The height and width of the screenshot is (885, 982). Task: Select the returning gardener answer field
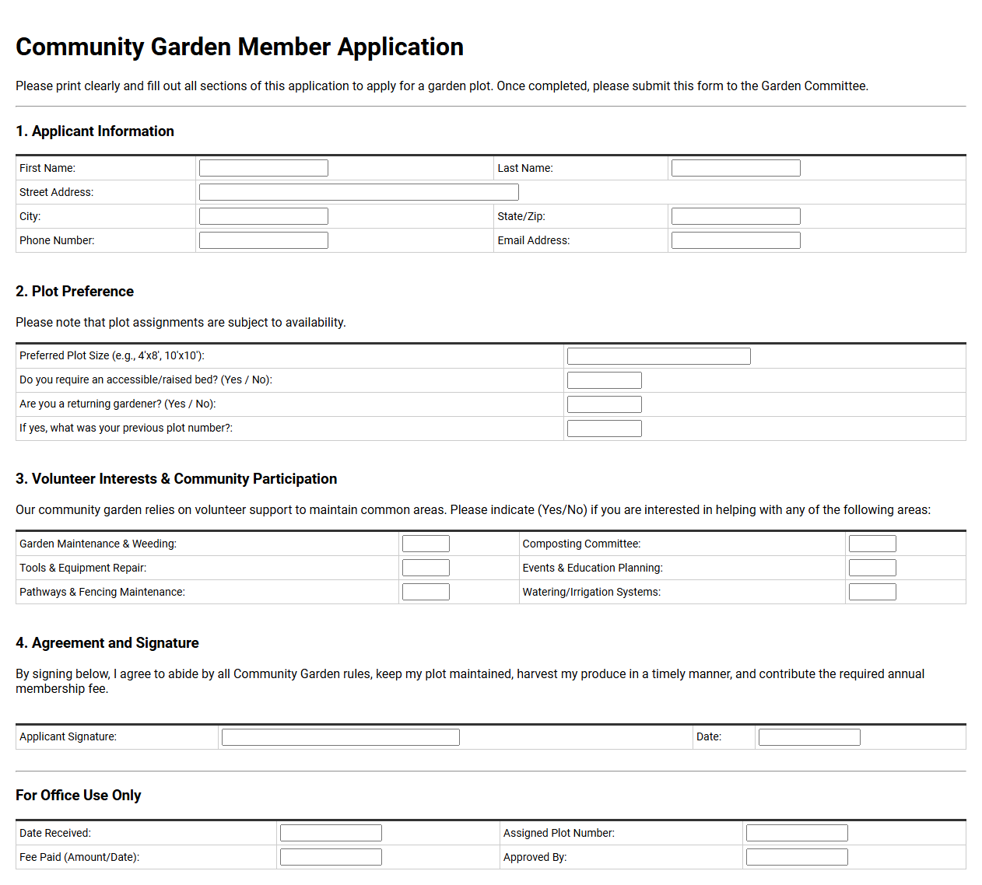pos(605,404)
